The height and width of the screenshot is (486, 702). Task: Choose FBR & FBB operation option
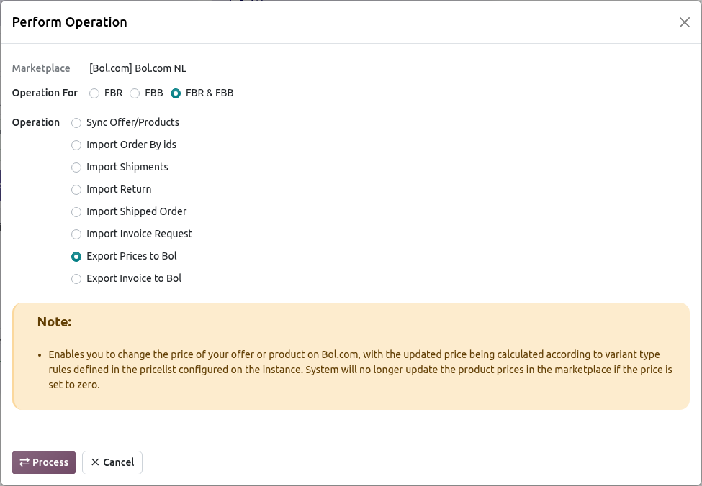coord(176,93)
